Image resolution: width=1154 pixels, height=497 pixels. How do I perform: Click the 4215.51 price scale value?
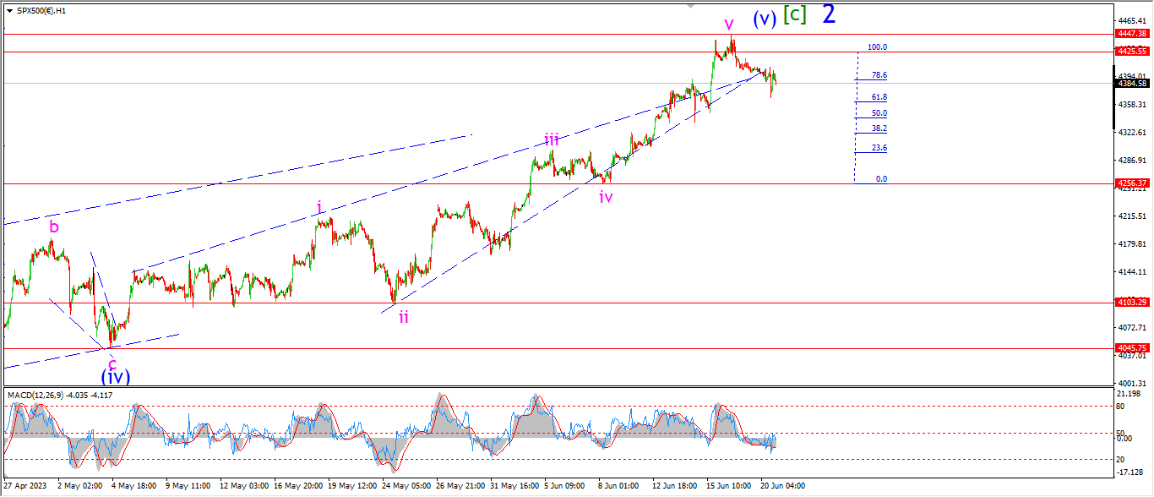[1130, 216]
